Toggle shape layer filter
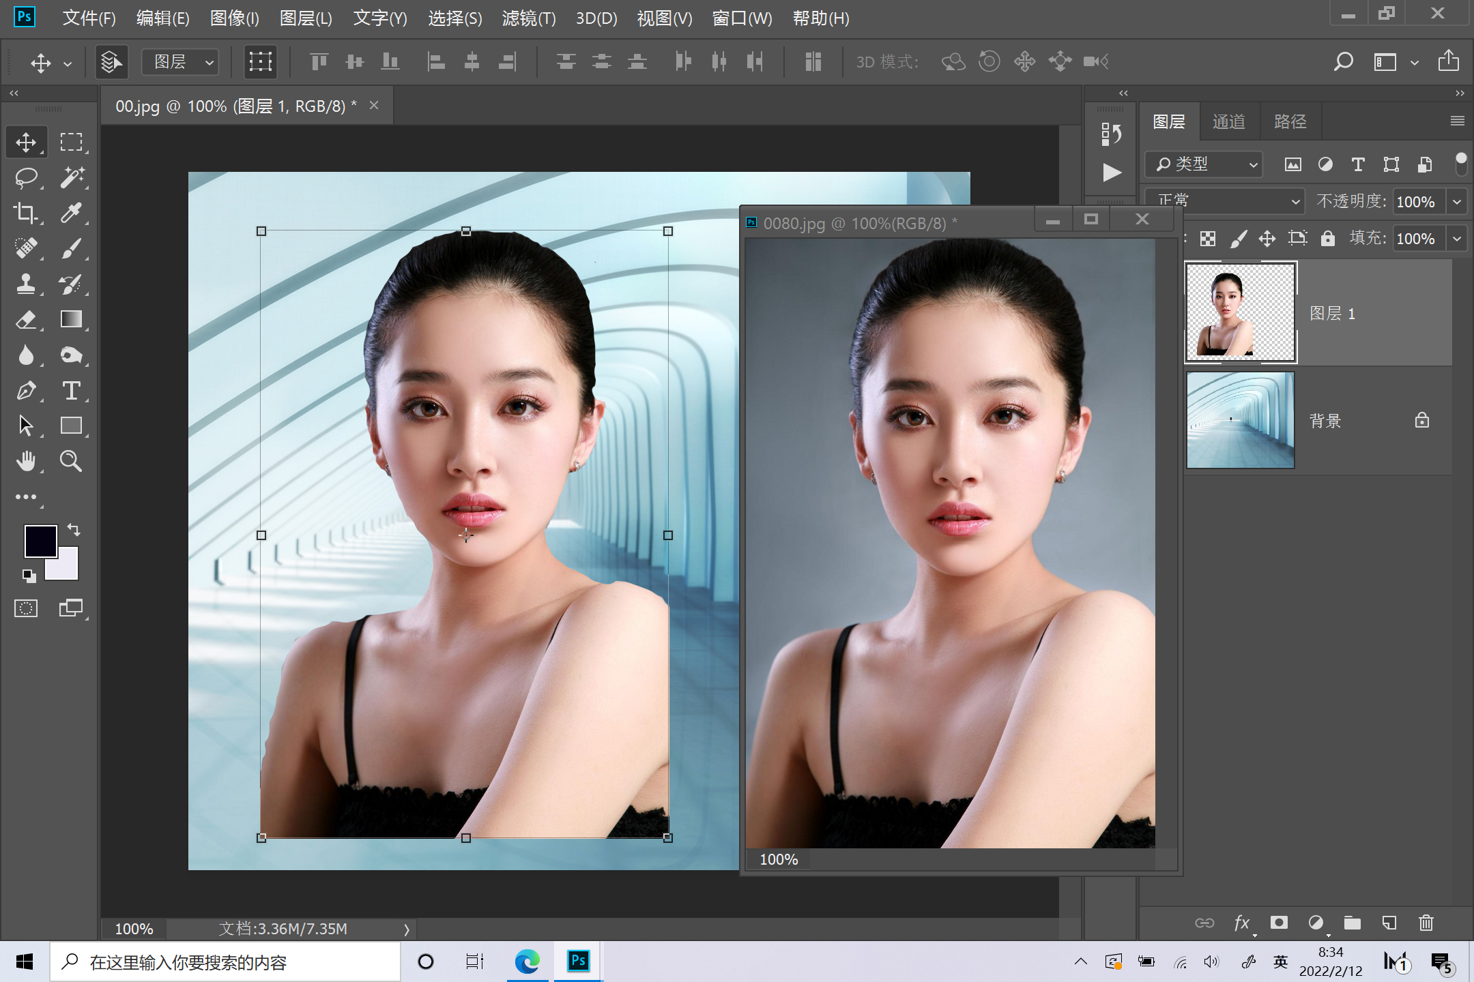 (x=1391, y=164)
